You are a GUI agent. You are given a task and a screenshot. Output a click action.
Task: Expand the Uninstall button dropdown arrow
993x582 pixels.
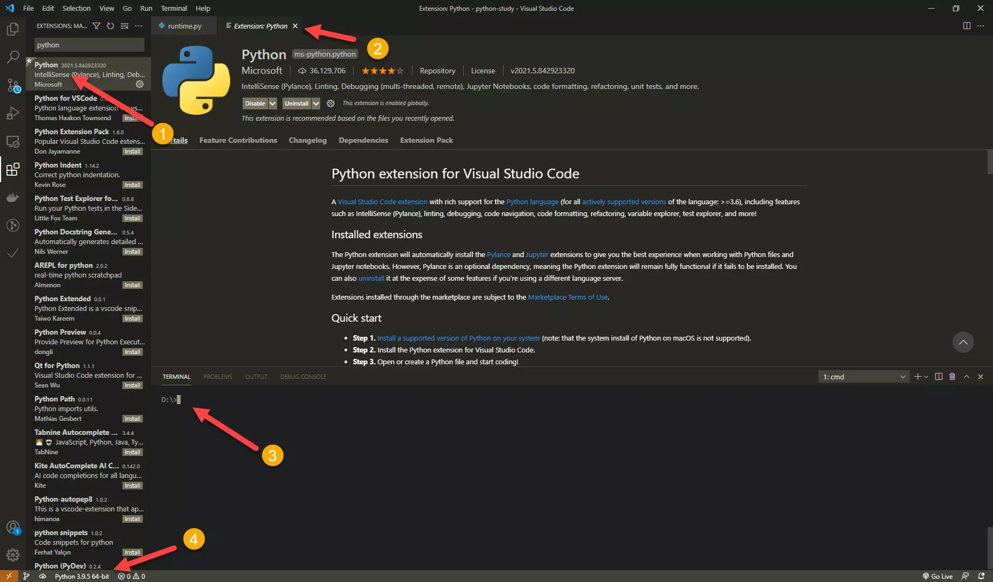[316, 103]
